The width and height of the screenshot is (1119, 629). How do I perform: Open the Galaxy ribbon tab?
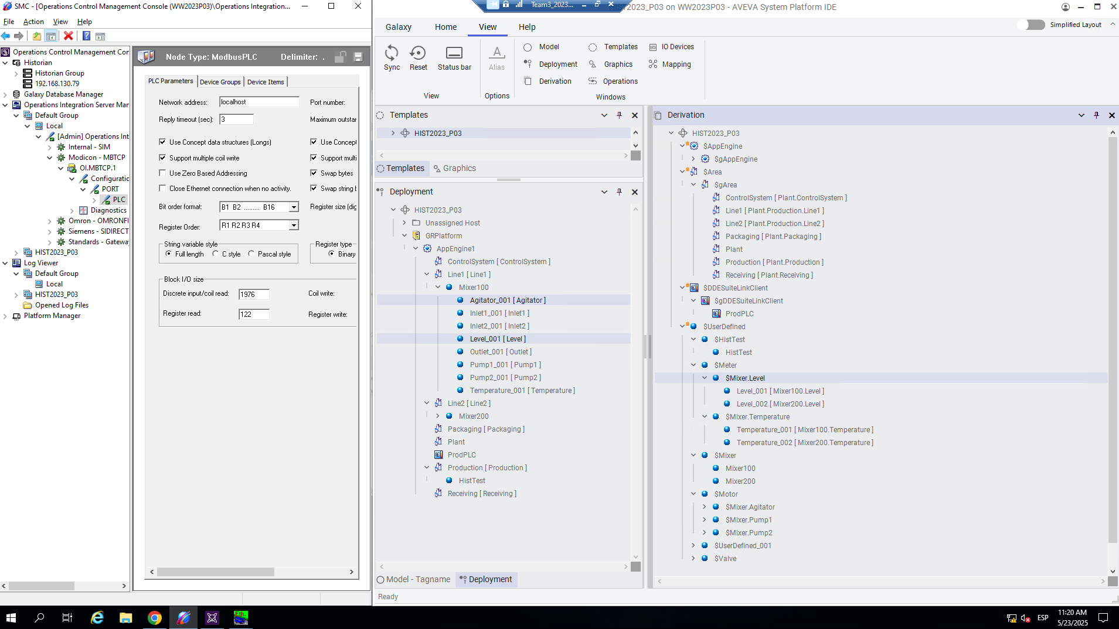399,27
